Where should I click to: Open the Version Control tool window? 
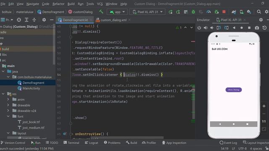pos(13,143)
